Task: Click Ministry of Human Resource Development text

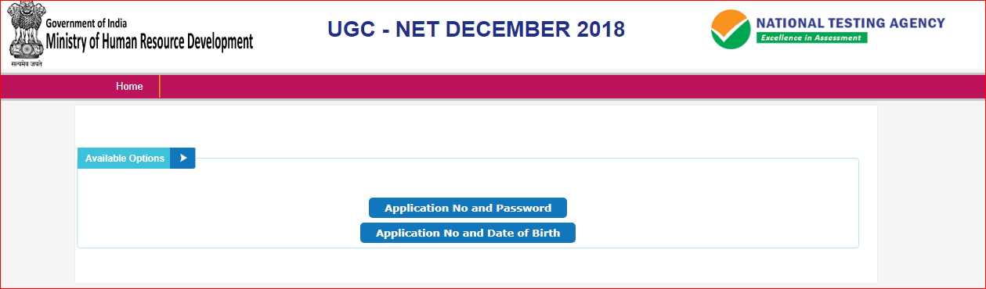Action: (150, 41)
